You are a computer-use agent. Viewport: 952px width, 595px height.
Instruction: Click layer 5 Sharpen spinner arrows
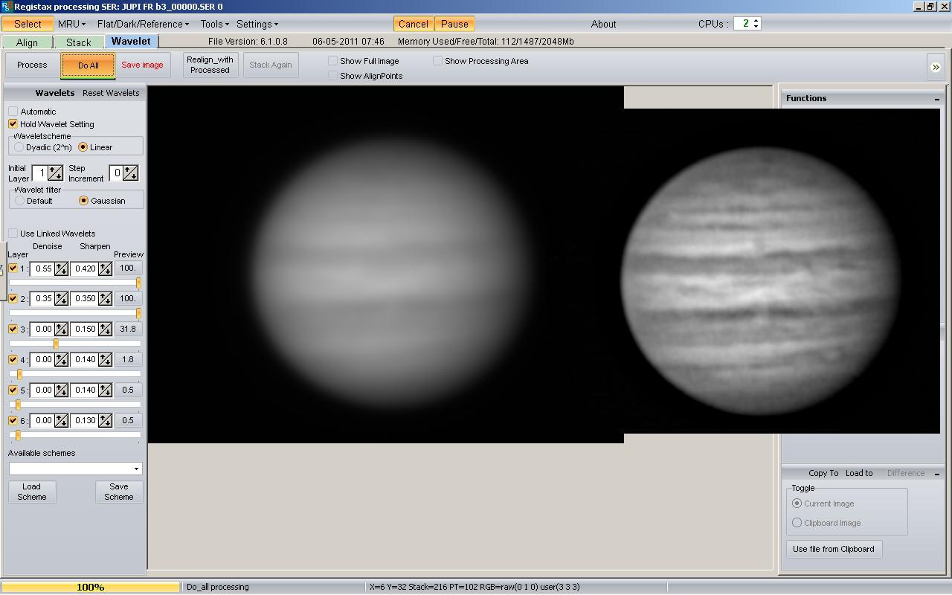[106, 390]
